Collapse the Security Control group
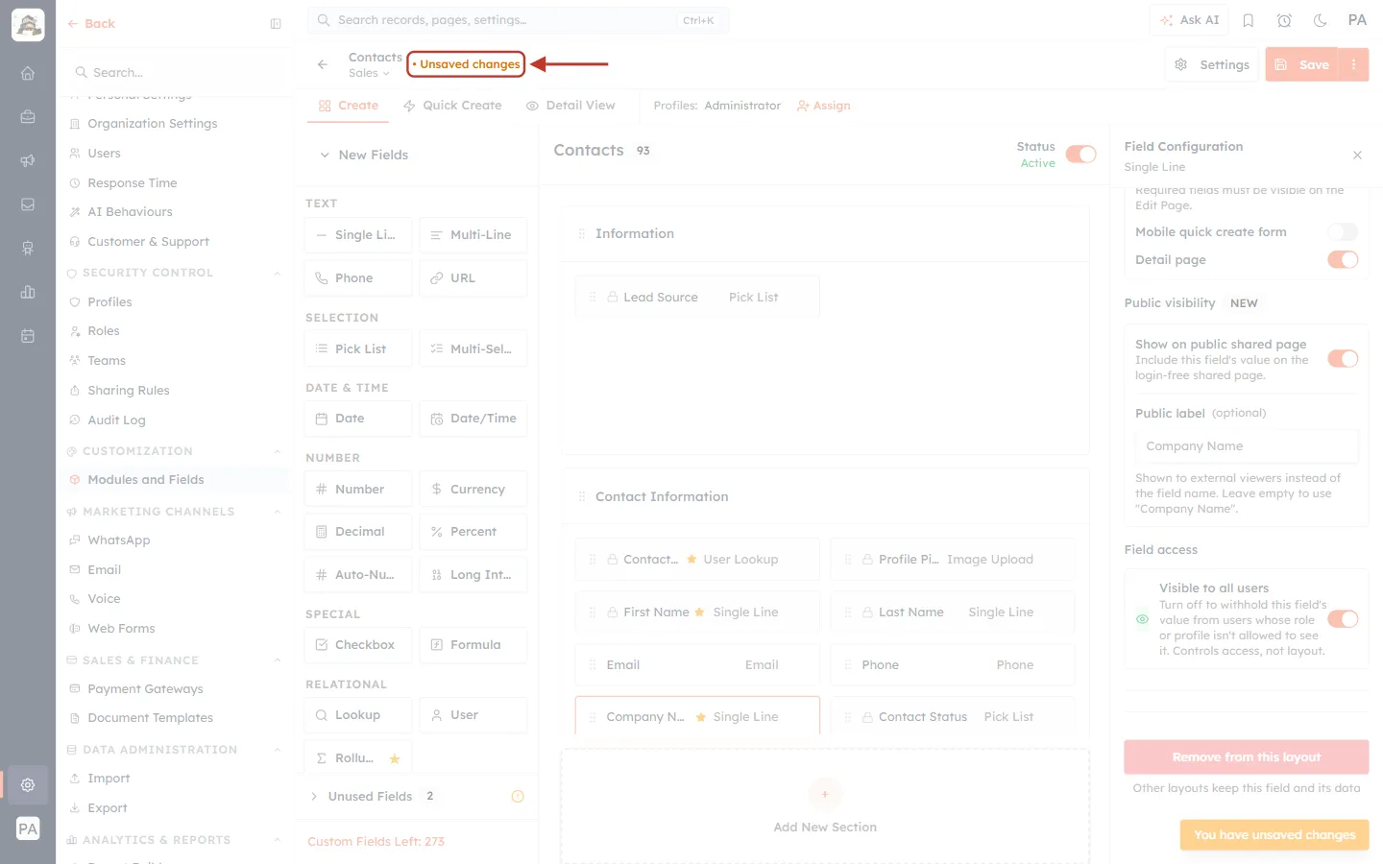 point(277,273)
